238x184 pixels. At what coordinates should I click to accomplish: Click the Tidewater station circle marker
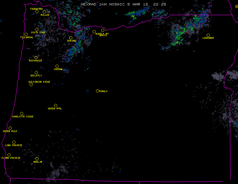37,12
